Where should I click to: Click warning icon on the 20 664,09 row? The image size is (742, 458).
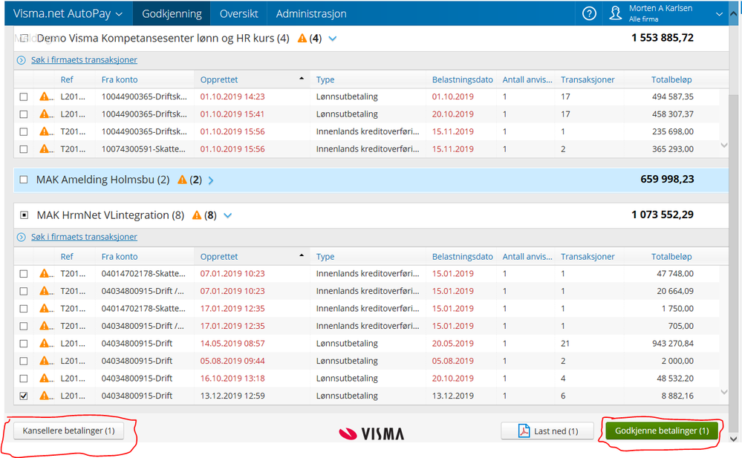(x=45, y=291)
